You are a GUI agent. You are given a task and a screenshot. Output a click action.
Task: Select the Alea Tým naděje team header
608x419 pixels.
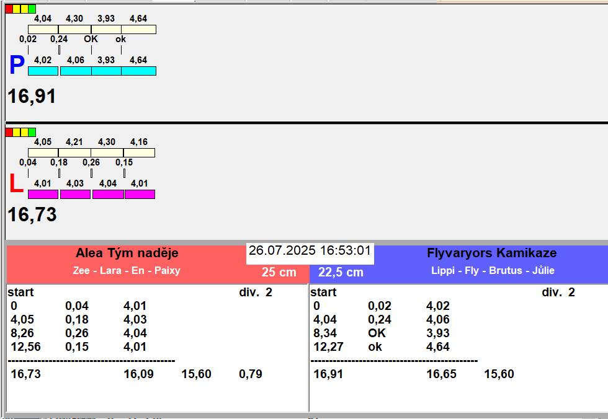pyautogui.click(x=127, y=253)
